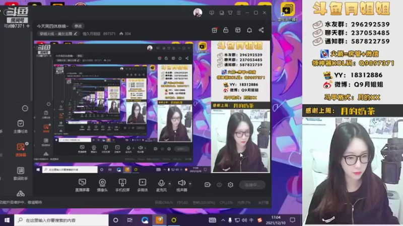Screen dimensions: 403x226
Task: Open the Windows notification center
Action: [x=293, y=220]
